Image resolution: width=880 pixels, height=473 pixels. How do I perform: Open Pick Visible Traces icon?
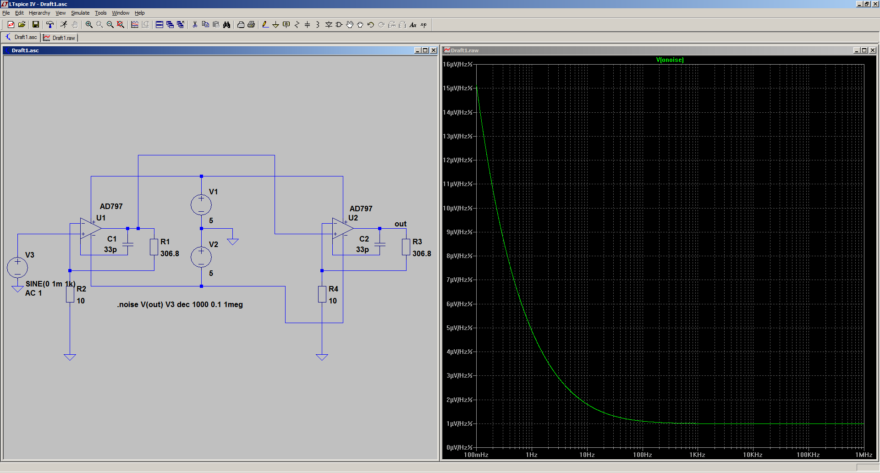click(x=135, y=25)
